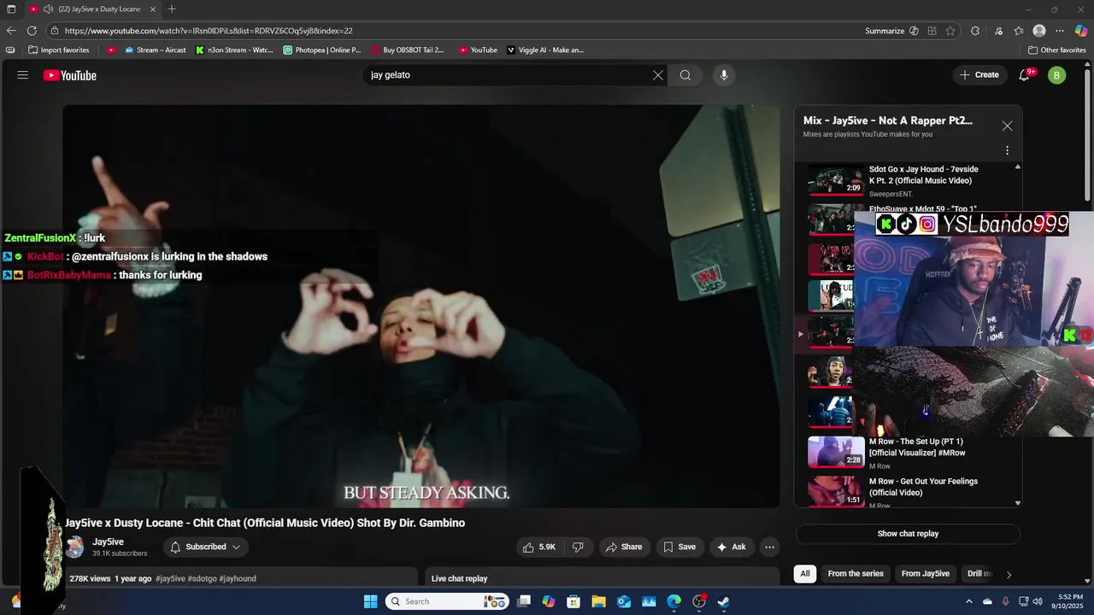Like the video (5.9K)
Screen dimensions: 1094x615
538,547
